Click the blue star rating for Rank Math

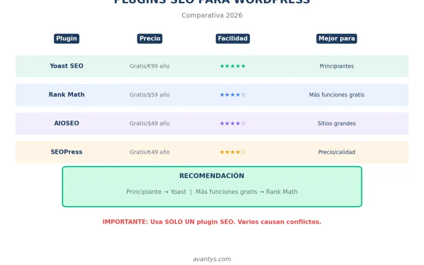pos(233,95)
